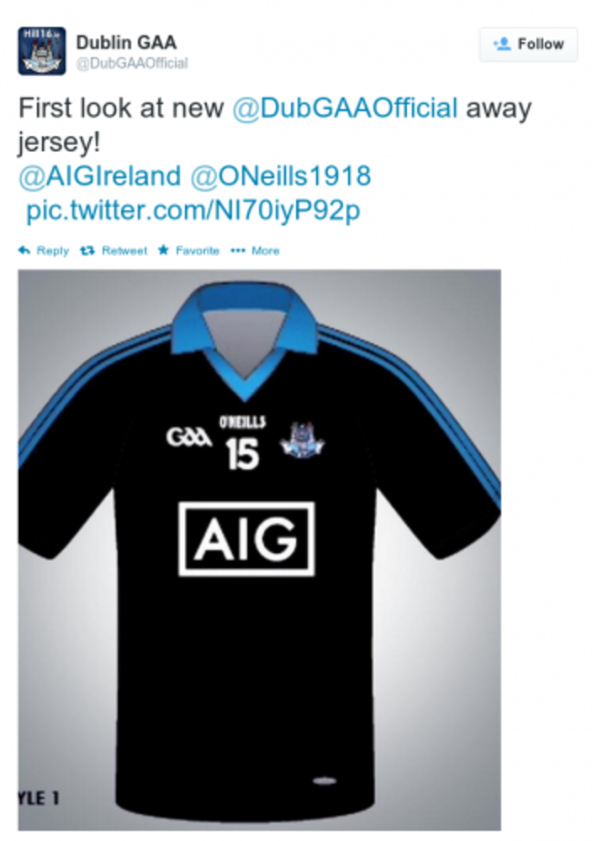Viewport: 592px width, 841px height.
Task: Reply to the Dublin GAA tweet
Action: click(44, 251)
